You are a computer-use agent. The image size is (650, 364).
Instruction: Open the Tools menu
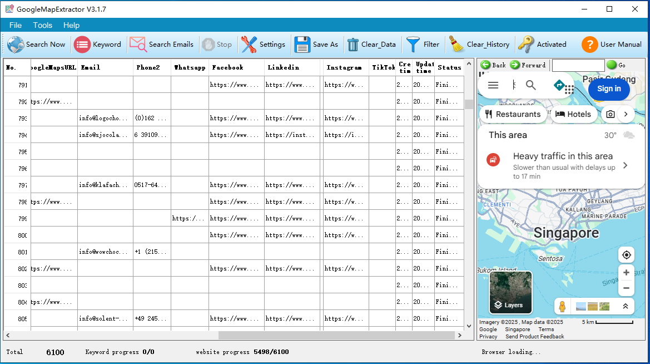(x=42, y=25)
